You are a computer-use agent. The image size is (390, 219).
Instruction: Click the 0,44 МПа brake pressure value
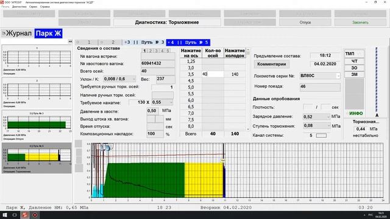click(x=360, y=129)
